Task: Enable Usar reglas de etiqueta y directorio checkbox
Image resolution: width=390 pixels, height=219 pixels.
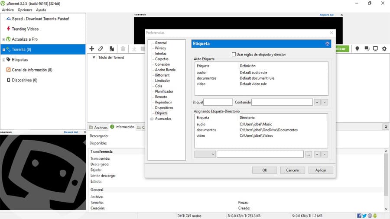Action: click(234, 54)
